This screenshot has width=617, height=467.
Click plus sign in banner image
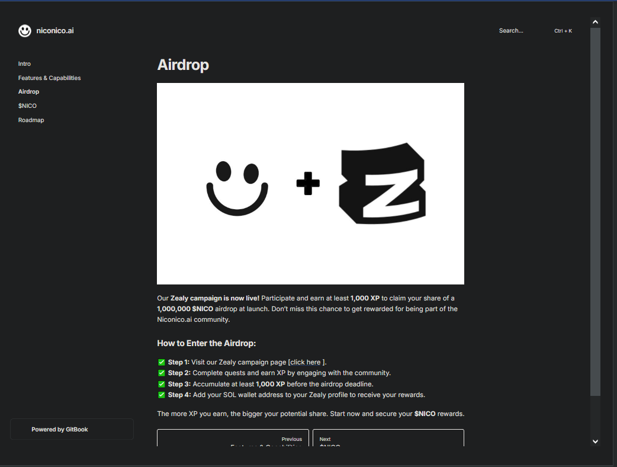coord(308,184)
